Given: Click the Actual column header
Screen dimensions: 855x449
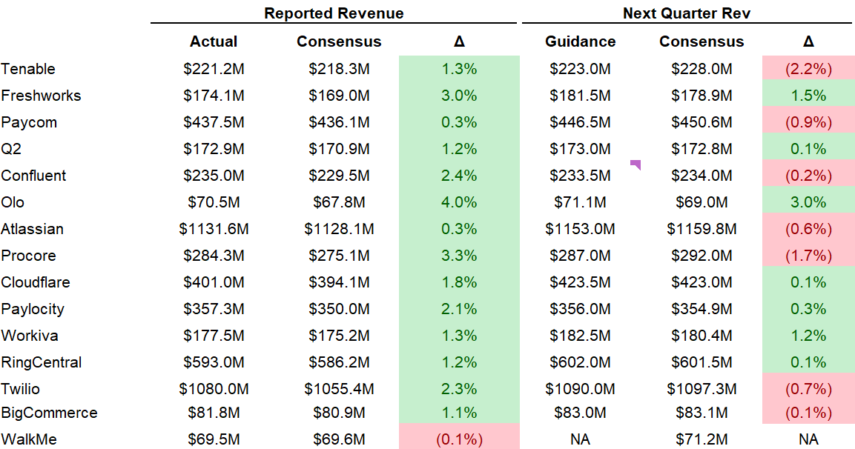Looking at the screenshot, I should click(x=214, y=42).
